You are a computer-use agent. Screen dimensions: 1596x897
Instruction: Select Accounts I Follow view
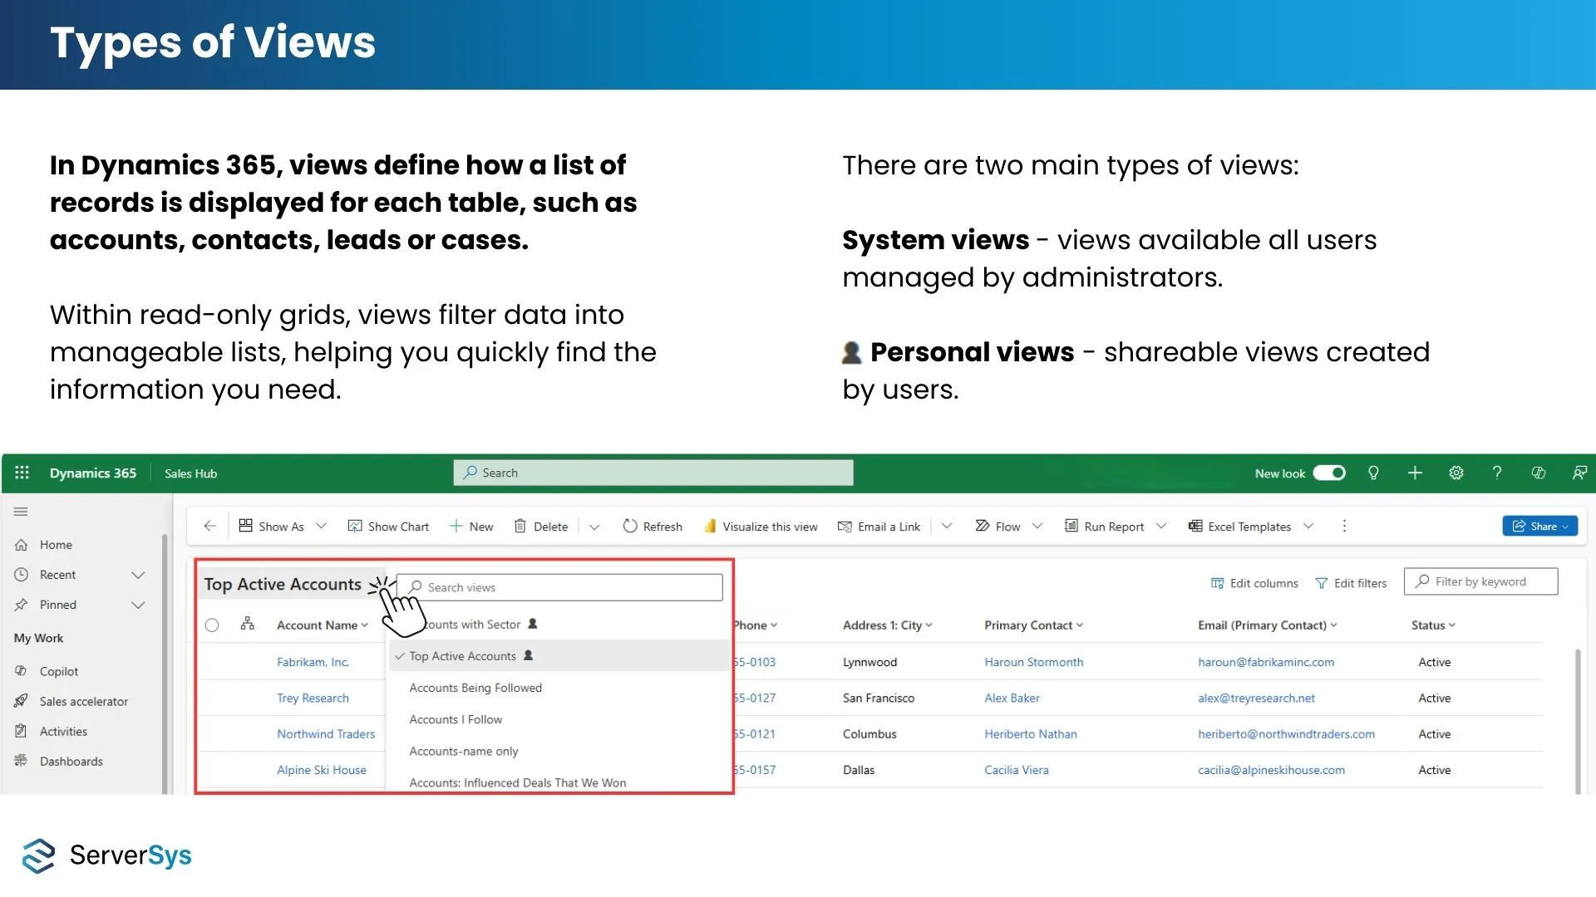[x=456, y=719]
